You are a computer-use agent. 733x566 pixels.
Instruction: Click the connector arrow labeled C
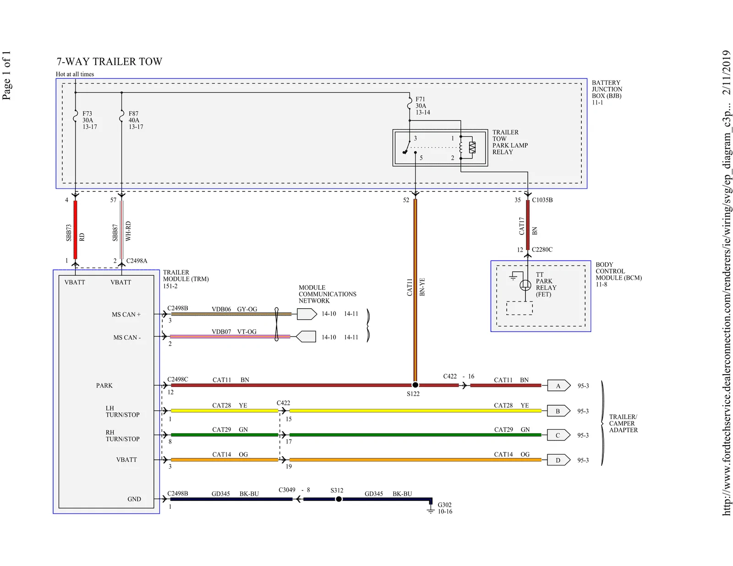tap(558, 435)
